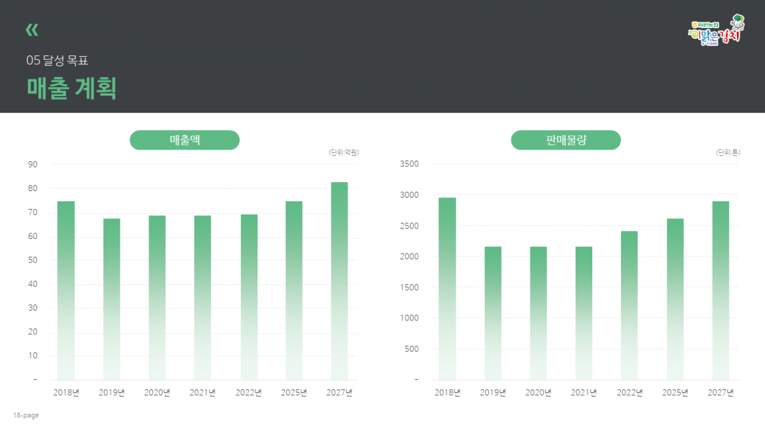Select the 2018년 bar in 매출액 chart

[66, 290]
